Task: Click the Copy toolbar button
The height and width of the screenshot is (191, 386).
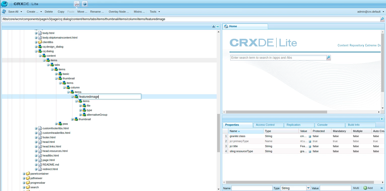Action: (x=61, y=12)
